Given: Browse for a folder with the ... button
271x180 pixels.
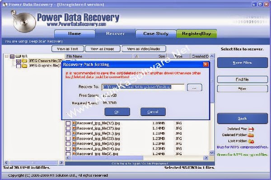Looking at the screenshot, I should [194, 88].
